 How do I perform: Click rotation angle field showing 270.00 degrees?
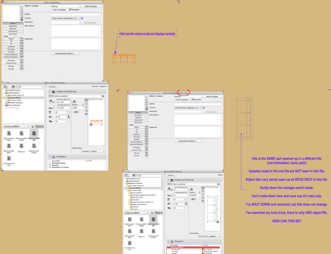pyautogui.click(x=195, y=195)
